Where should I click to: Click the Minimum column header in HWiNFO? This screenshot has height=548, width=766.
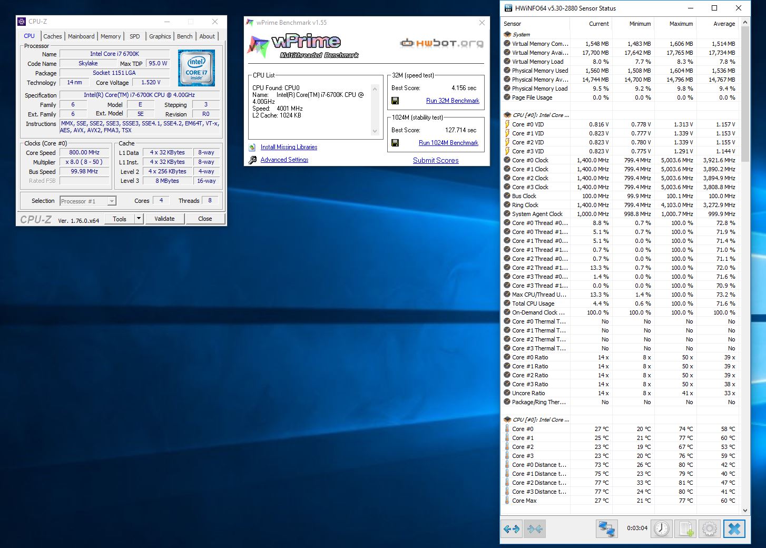(x=632, y=24)
